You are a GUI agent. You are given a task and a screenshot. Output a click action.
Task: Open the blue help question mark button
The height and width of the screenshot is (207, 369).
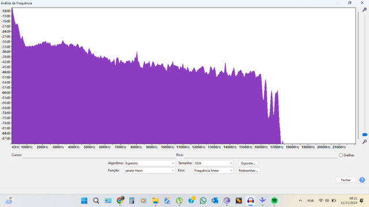(x=362, y=180)
